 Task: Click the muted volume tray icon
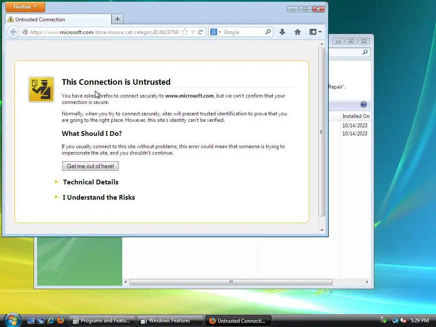coord(403,320)
